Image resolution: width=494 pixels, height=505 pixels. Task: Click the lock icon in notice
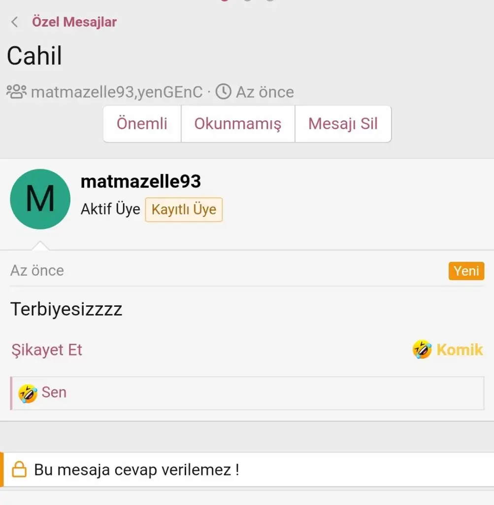[x=19, y=469]
